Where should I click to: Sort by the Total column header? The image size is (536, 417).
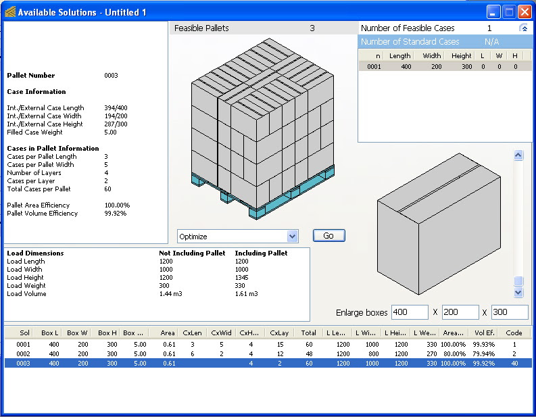(x=308, y=333)
